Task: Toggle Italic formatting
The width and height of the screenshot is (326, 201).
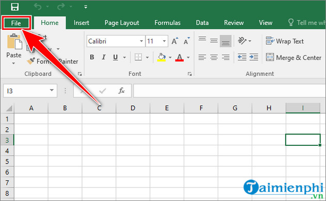Action: (x=104, y=57)
